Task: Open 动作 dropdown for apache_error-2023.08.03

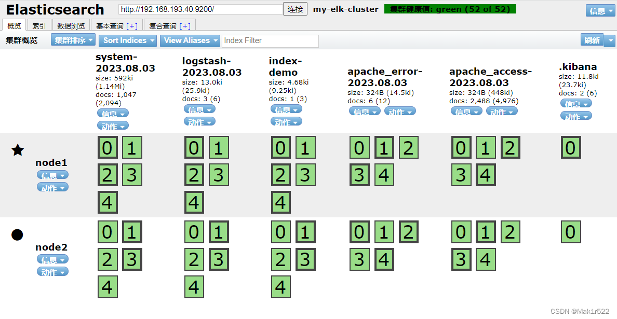Action: tap(400, 111)
